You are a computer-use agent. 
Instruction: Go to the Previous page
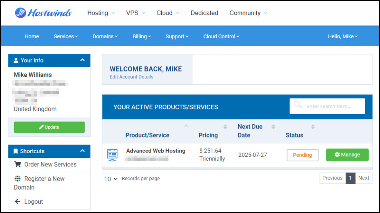click(332, 178)
